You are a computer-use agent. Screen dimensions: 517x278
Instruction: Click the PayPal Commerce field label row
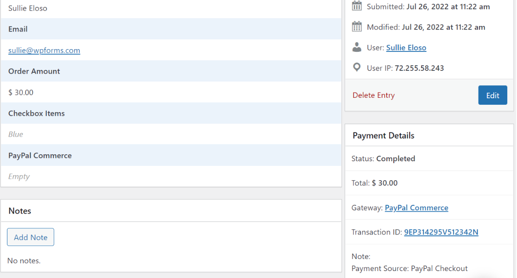tap(171, 155)
